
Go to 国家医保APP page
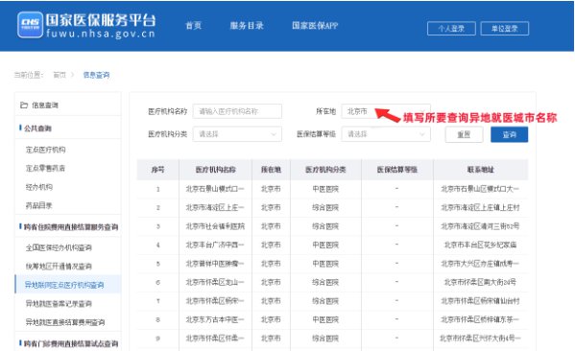point(315,26)
